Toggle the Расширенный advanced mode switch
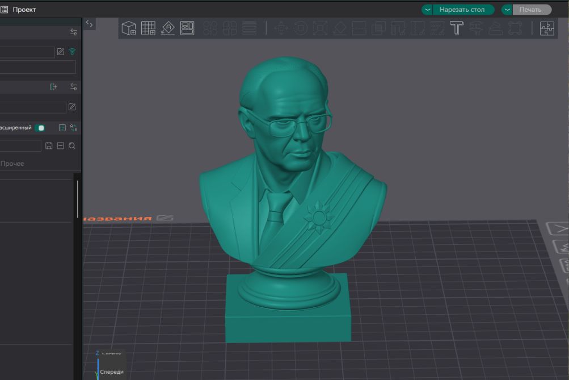 coord(40,127)
